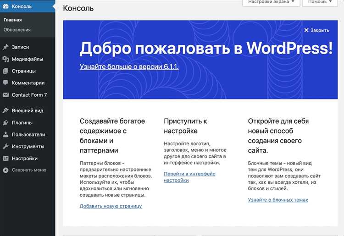Open the Медиафайлы menu
Viewport: 344px width, 236px height.
pyautogui.click(x=28, y=59)
